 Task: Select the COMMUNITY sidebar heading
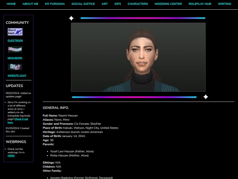(17, 23)
